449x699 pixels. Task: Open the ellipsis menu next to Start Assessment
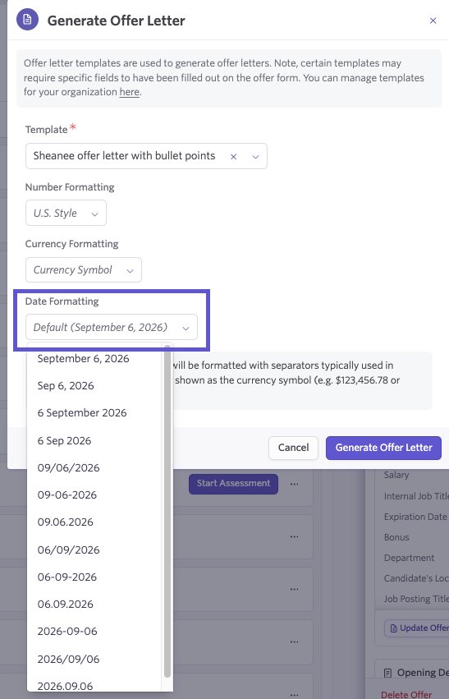point(295,484)
